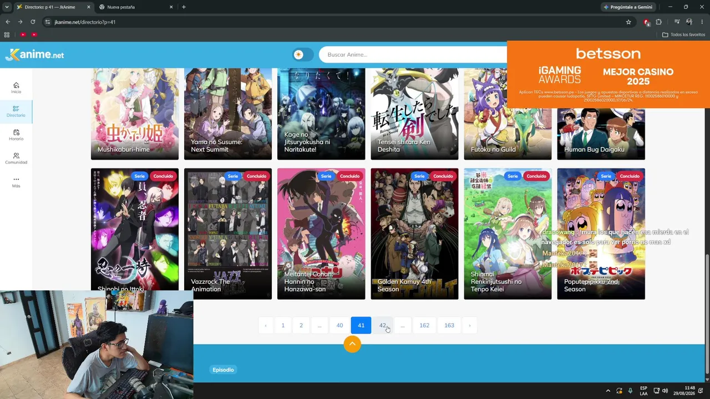Open the Todos los favoritos folder
This screenshot has width=710, height=399.
tap(684, 34)
